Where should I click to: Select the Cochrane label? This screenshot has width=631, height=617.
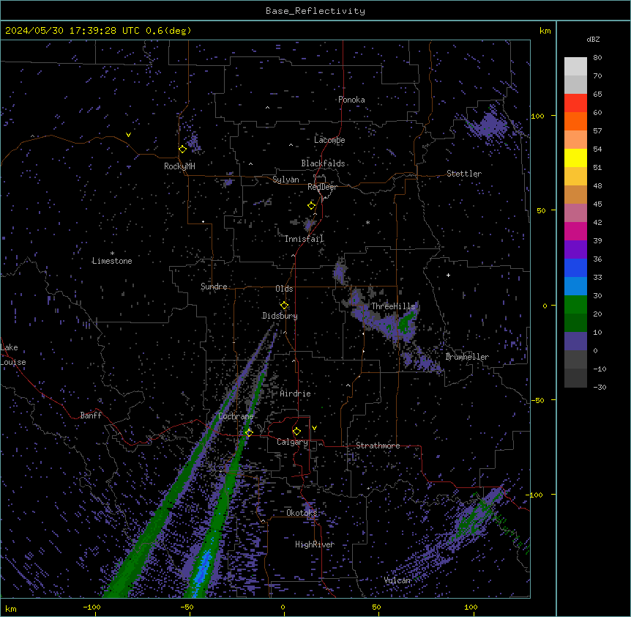tap(236, 416)
